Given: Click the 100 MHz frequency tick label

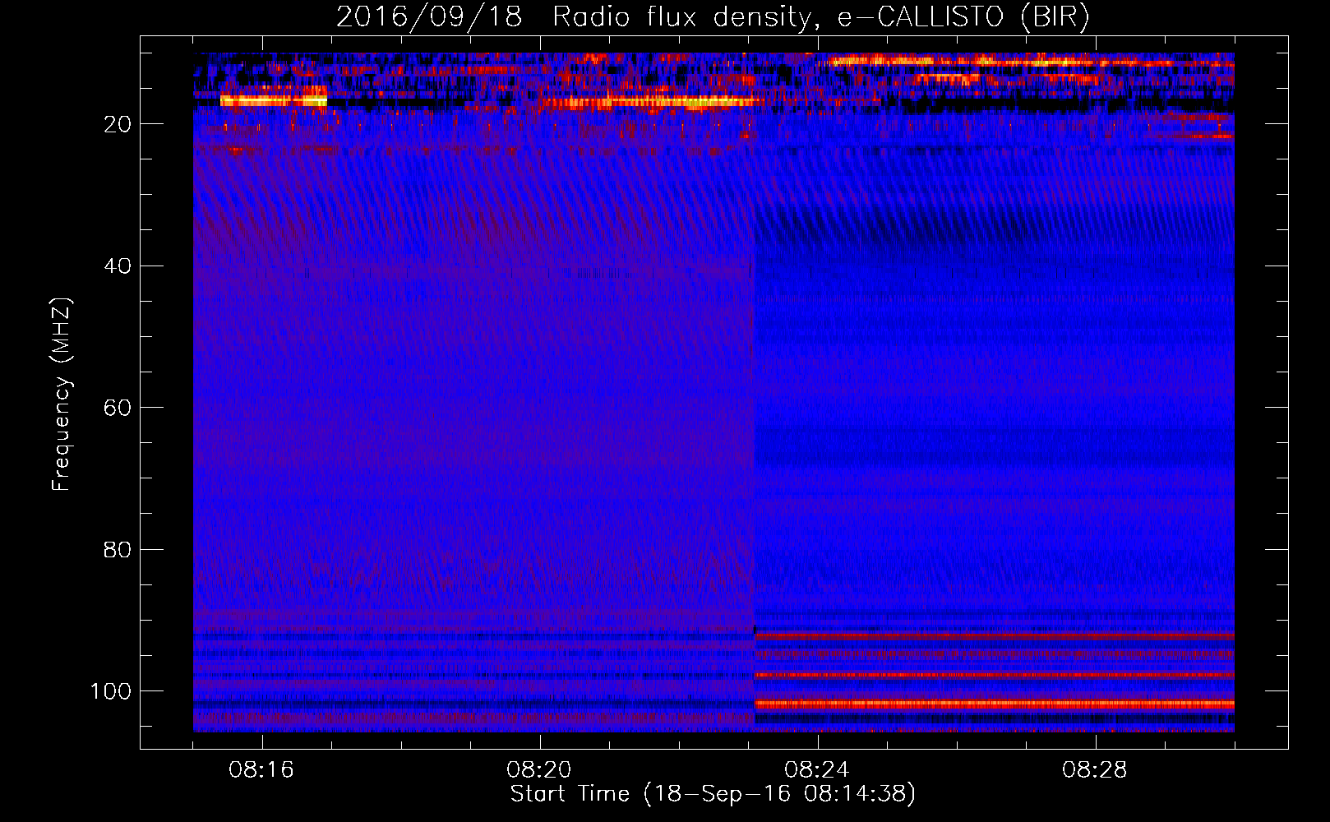Looking at the screenshot, I should [111, 691].
